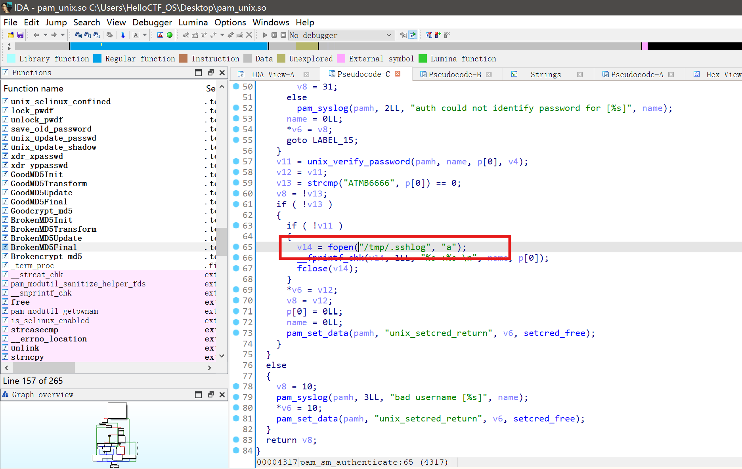Navigate back with the Jump Back arrow icon
The height and width of the screenshot is (469, 742).
(36, 35)
